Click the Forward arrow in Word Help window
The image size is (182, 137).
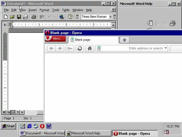click(x=164, y=23)
